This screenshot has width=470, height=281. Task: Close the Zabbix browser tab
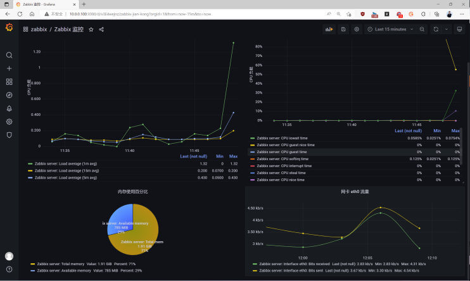coord(74,4)
